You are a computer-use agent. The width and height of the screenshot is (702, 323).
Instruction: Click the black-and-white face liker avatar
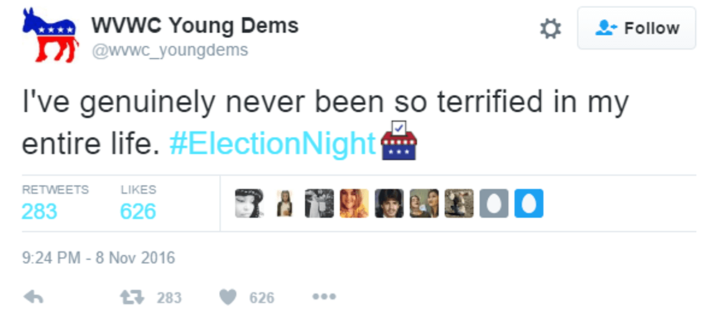click(249, 204)
